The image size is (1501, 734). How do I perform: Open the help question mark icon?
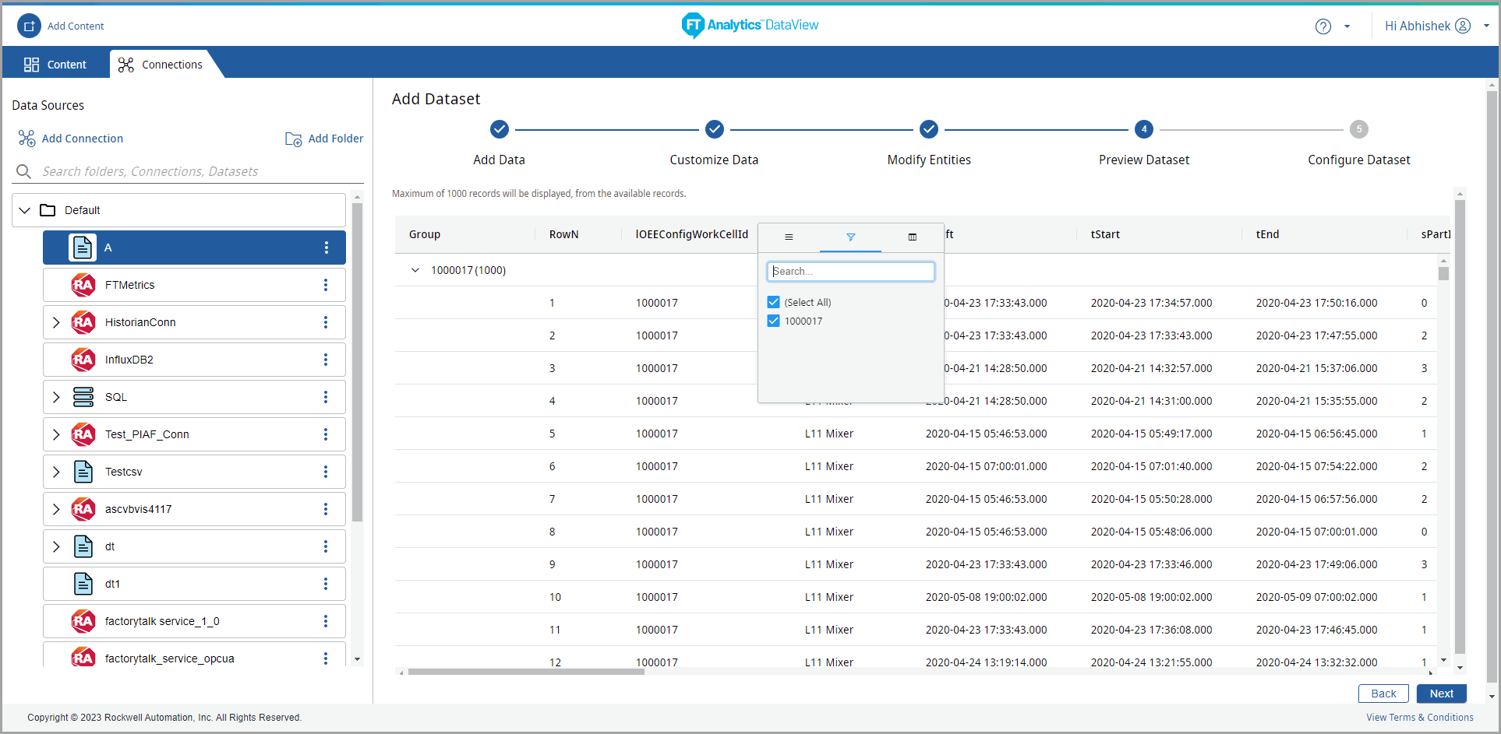(1323, 26)
